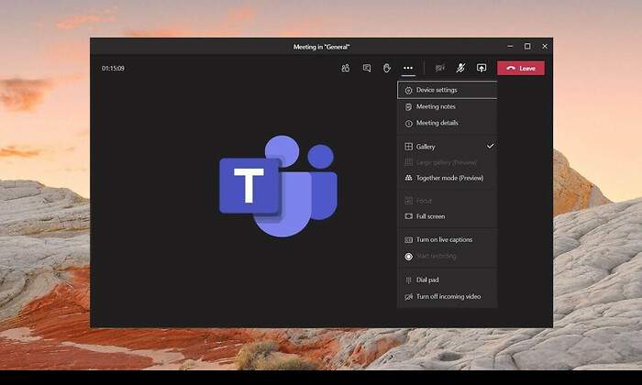Toggle the microphone mute button
This screenshot has height=385, width=642.
click(x=460, y=68)
